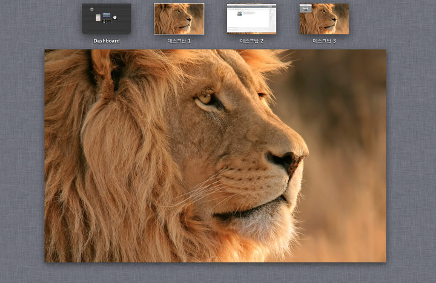The width and height of the screenshot is (436, 283).
Task: Open the Dashboard space thumbnail
Action: point(107,19)
